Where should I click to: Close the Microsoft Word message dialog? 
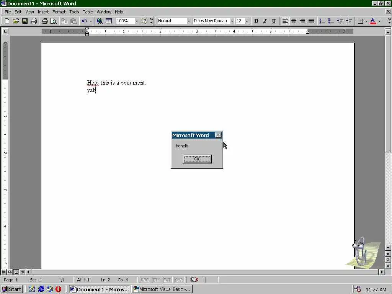pos(218,135)
